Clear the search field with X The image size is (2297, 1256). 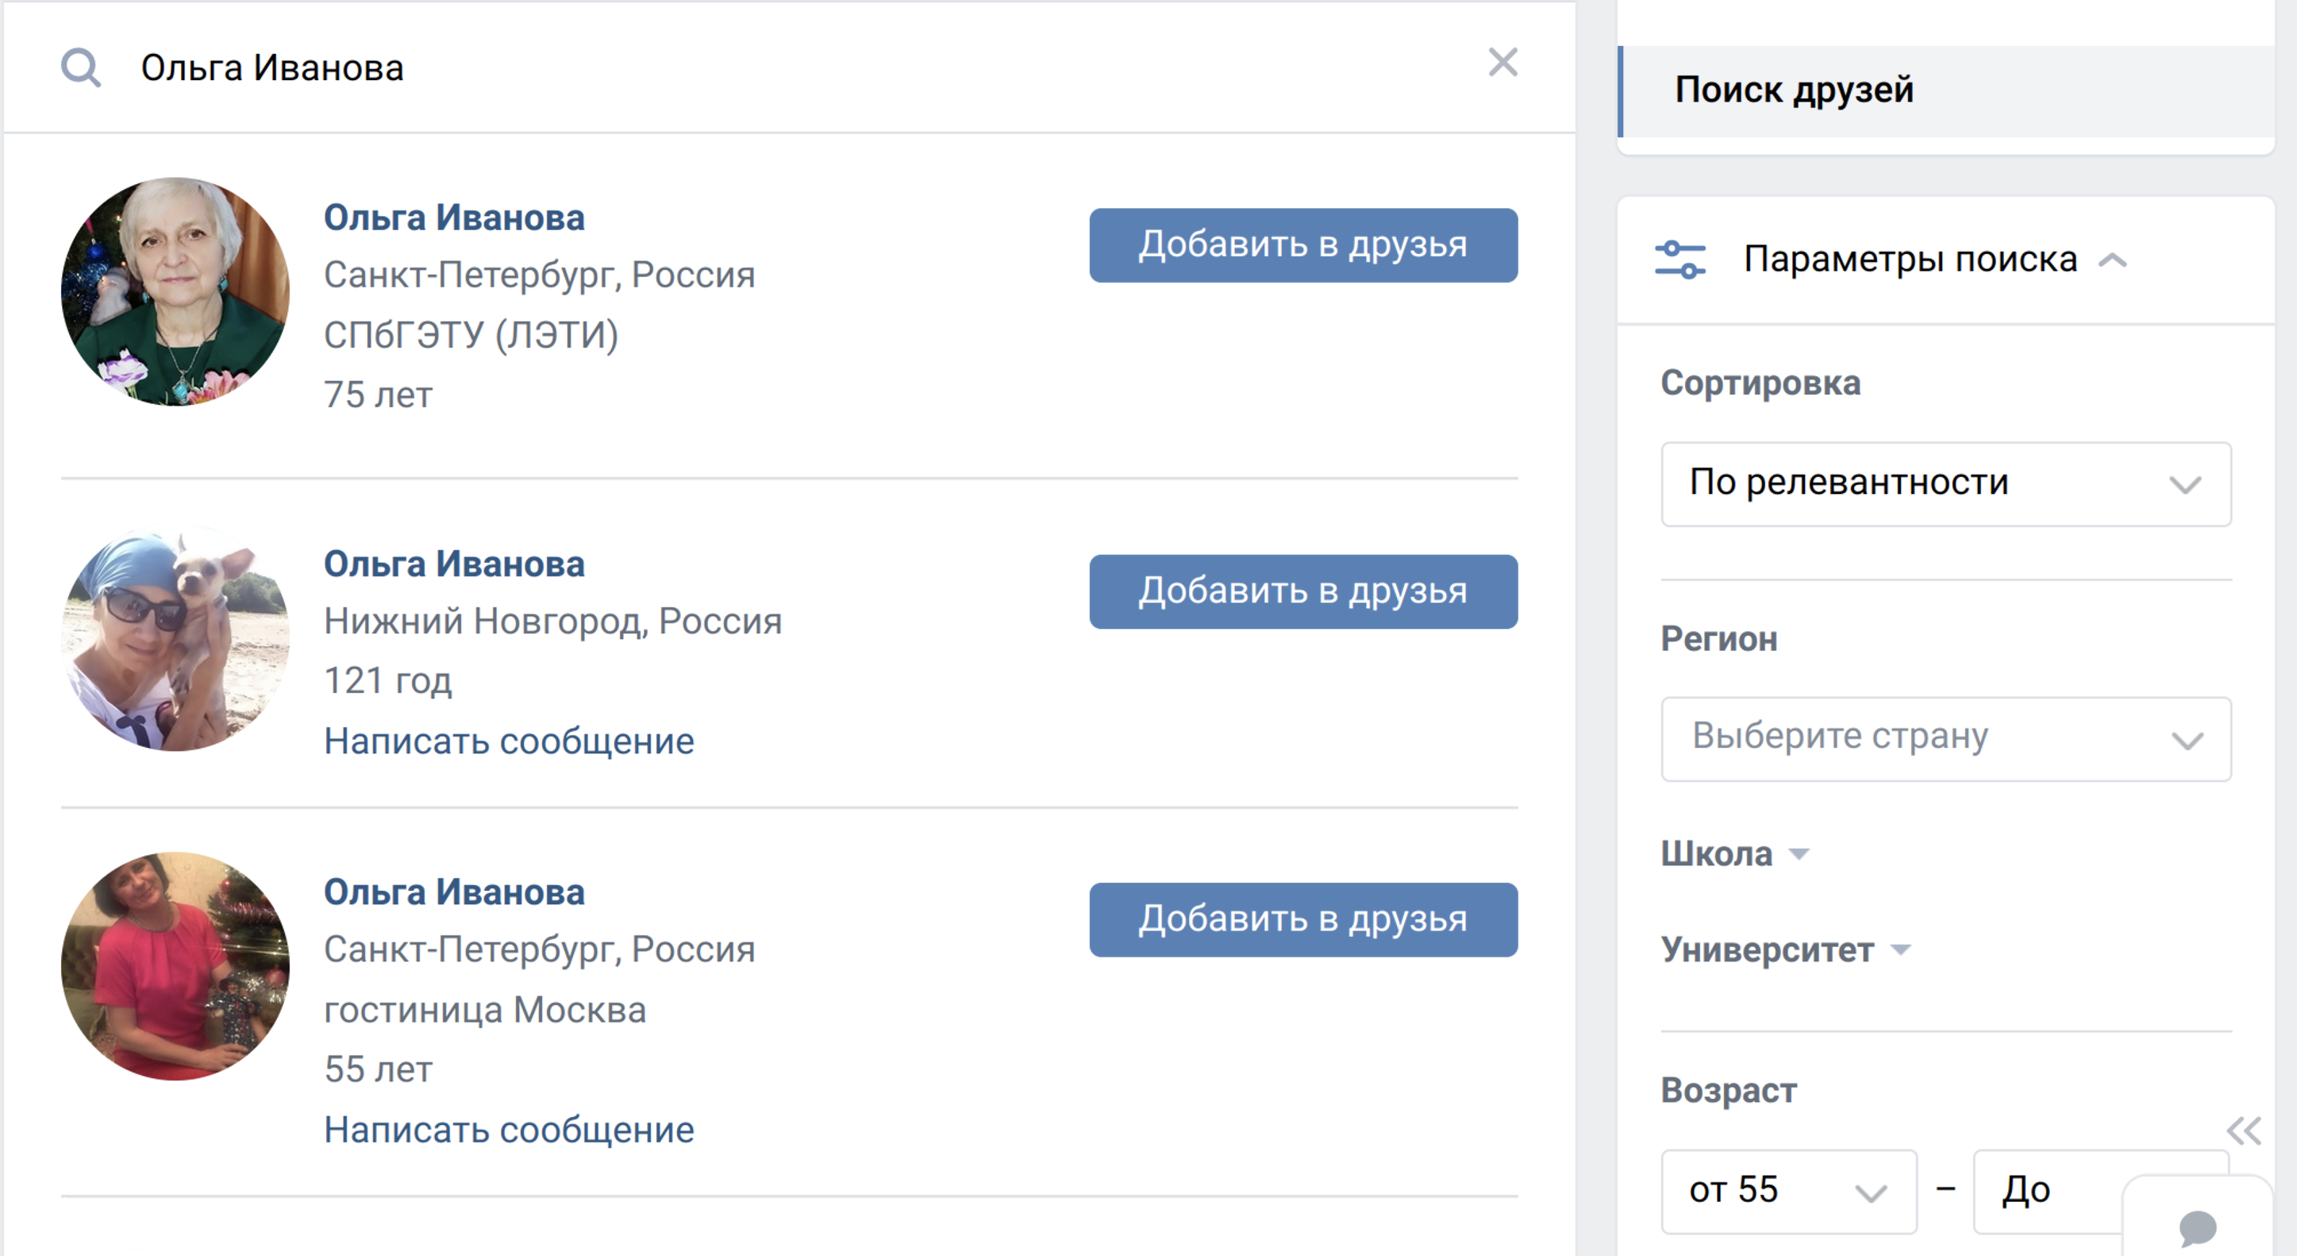[1502, 63]
